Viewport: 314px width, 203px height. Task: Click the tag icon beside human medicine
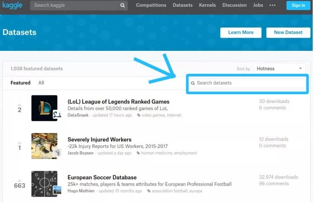tap(138, 153)
